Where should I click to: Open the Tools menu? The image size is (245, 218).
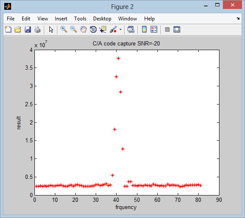coord(80,19)
